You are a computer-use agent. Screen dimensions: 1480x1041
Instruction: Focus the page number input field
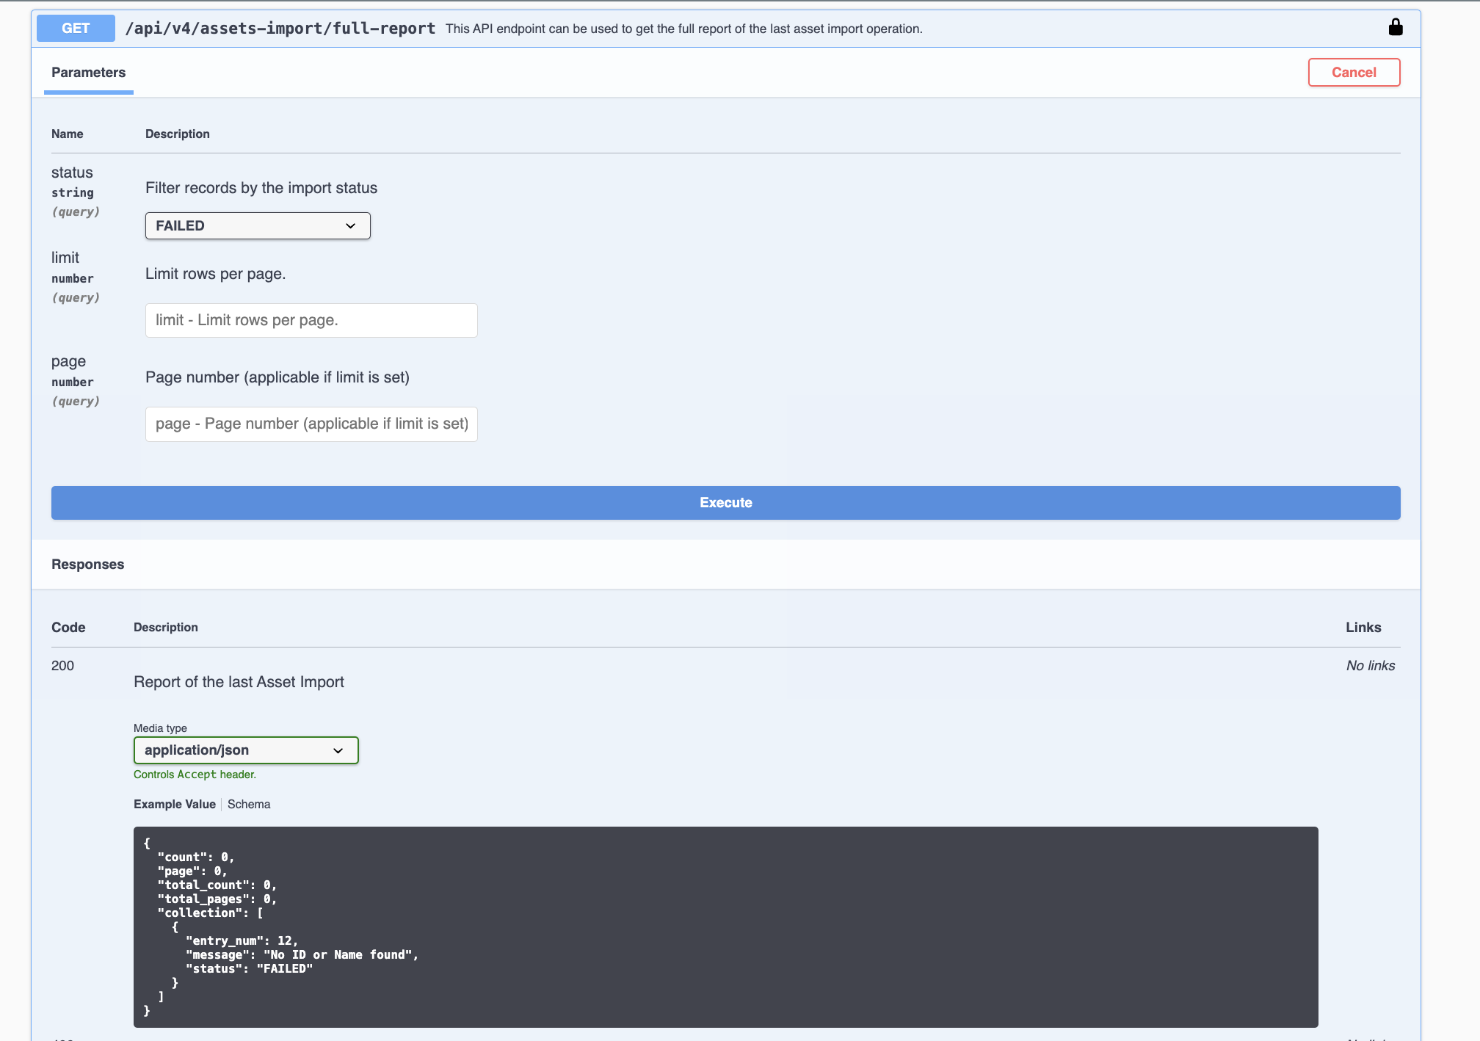coord(311,424)
